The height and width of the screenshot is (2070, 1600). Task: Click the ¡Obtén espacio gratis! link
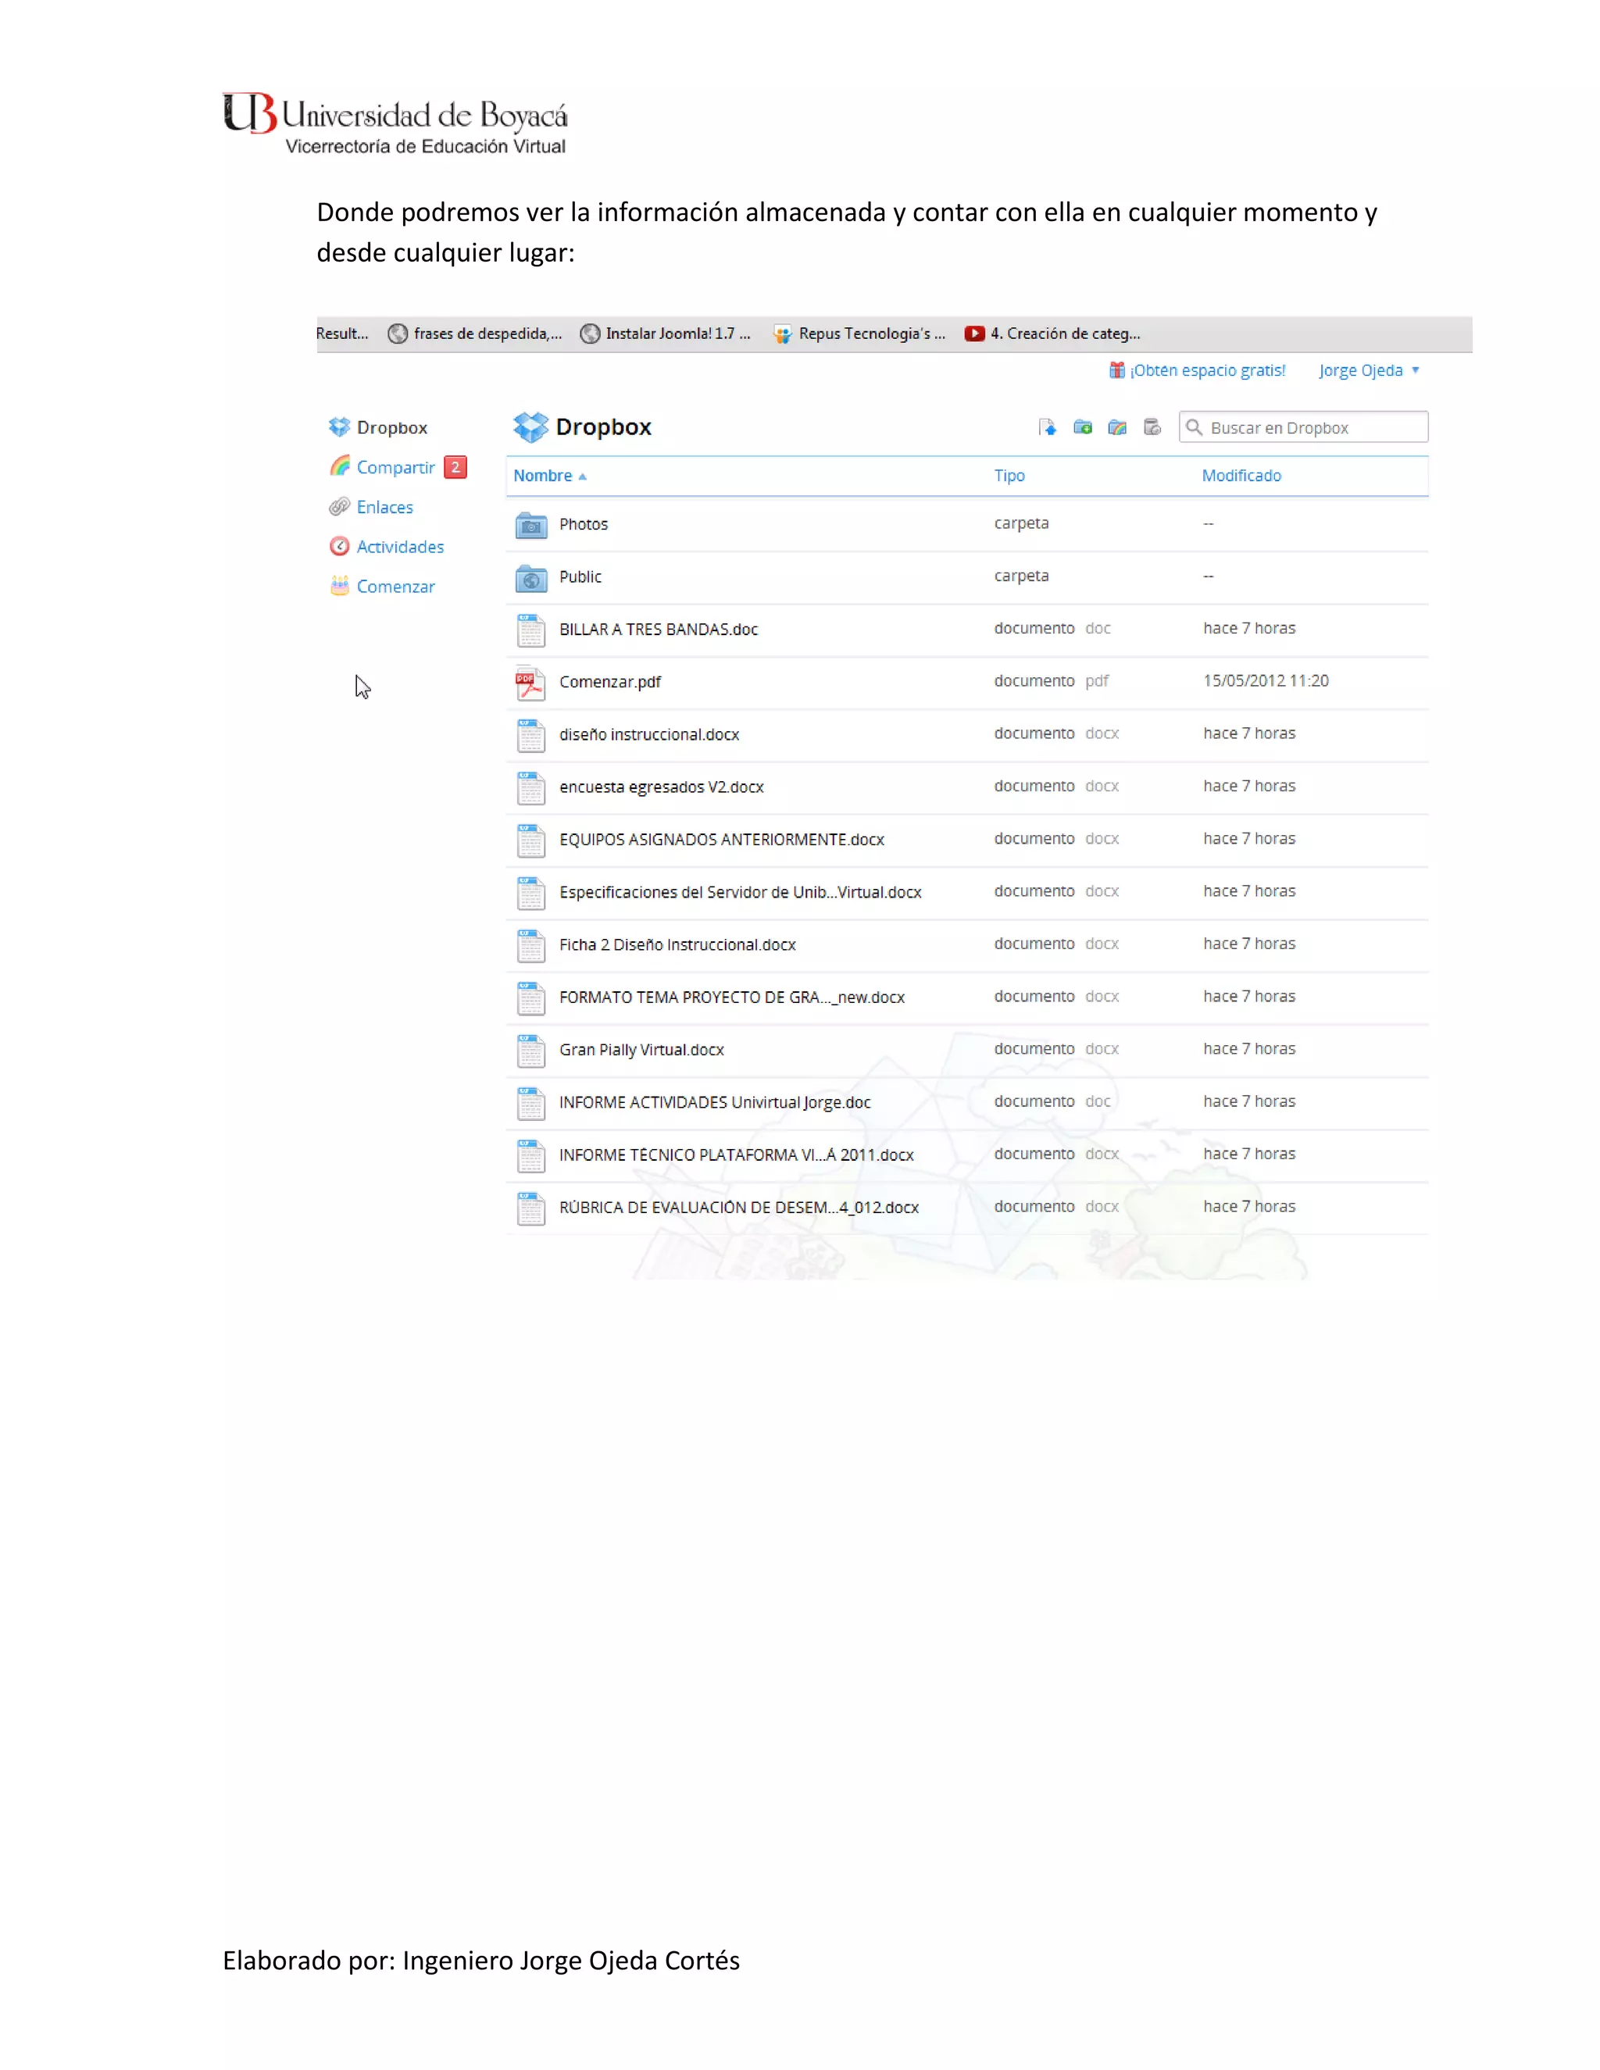1206,370
